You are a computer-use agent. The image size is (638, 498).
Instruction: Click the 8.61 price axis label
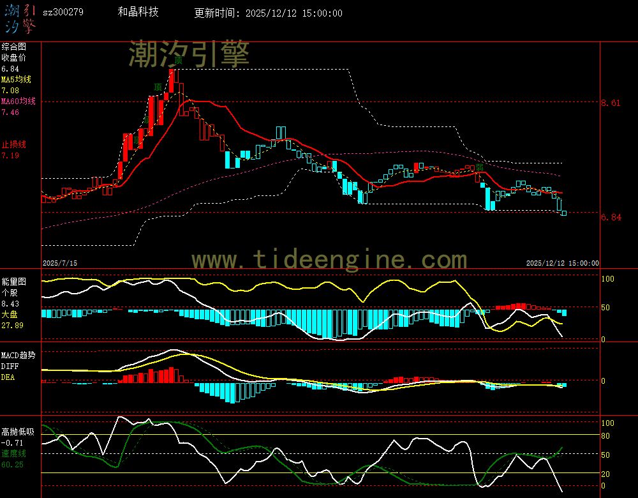click(x=611, y=102)
